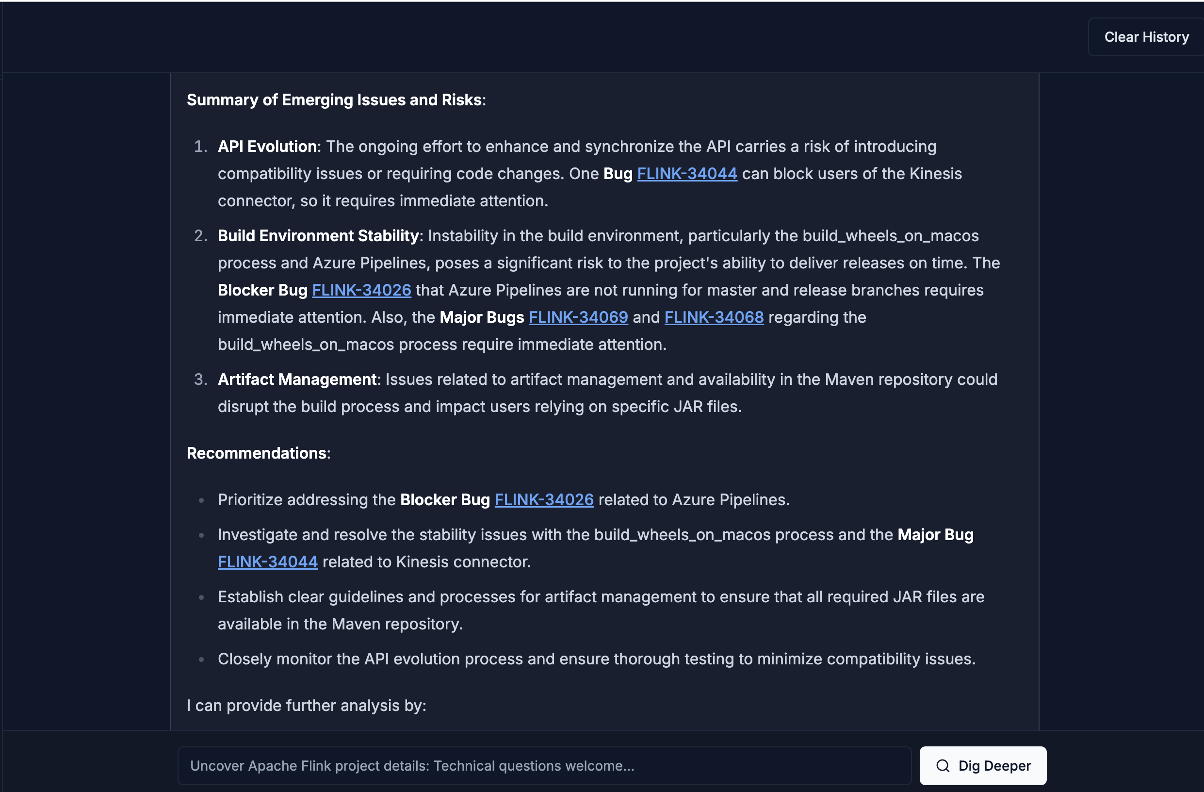Click the 'I can provide further analysis' text
This screenshot has width=1204, height=792.
pyautogui.click(x=306, y=706)
